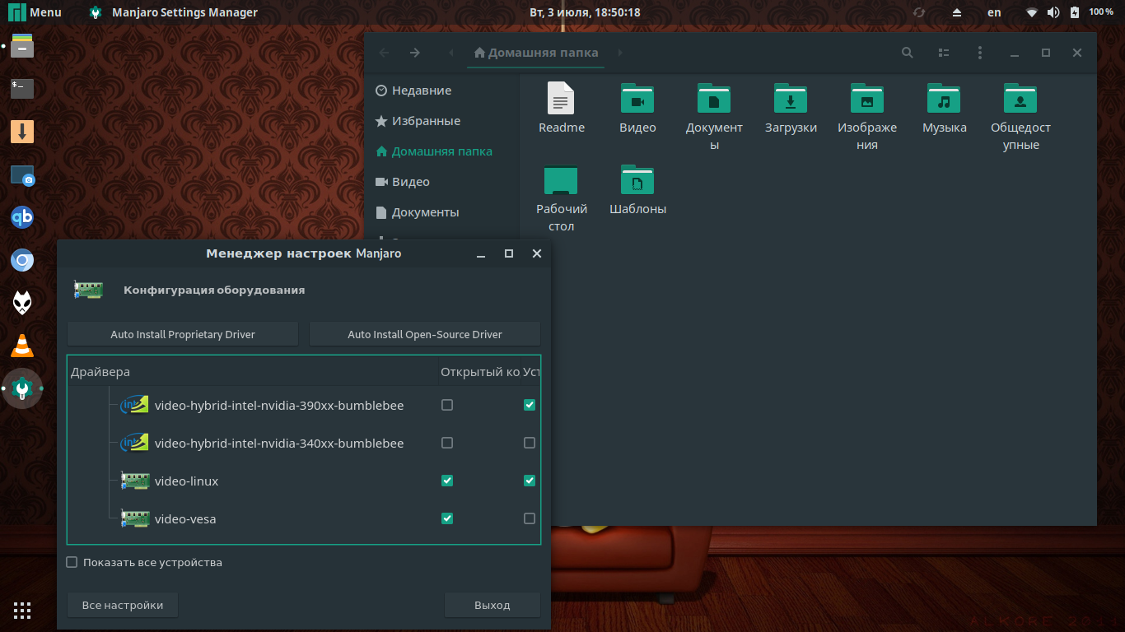Open the volume speaker indicator
Screen dimensions: 1125x632
tap(1053, 12)
